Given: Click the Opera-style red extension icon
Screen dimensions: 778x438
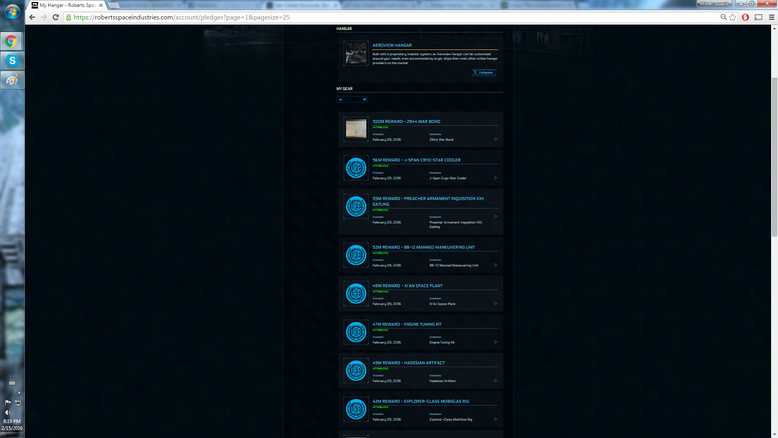Looking at the screenshot, I should click(745, 17).
